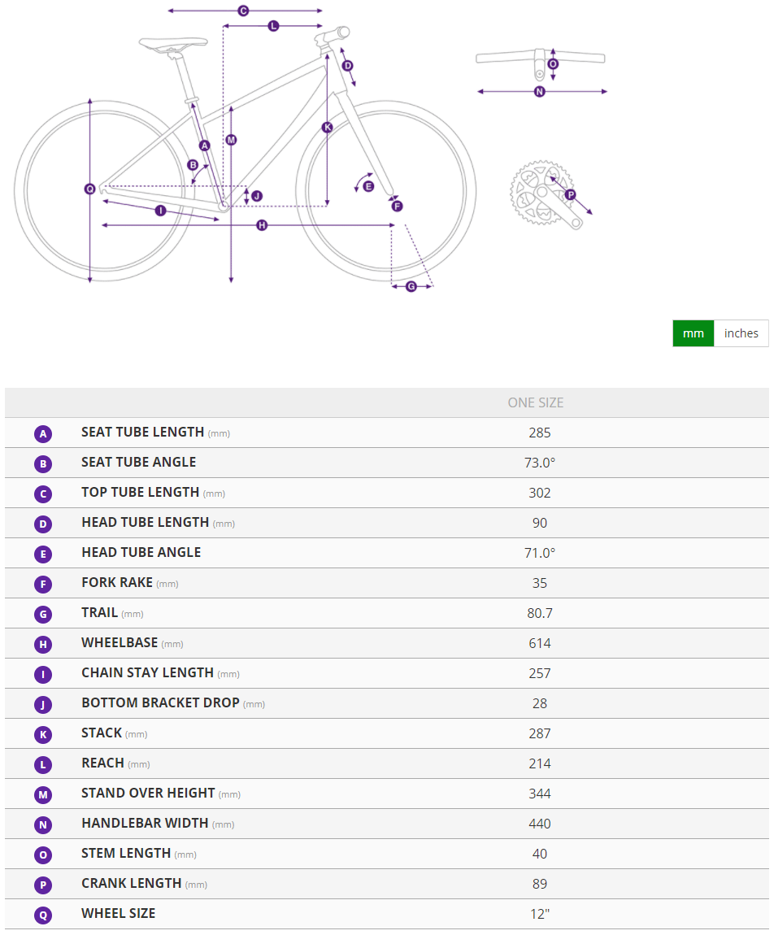
Task: Click the Stand Over Height label
Action: 148,793
